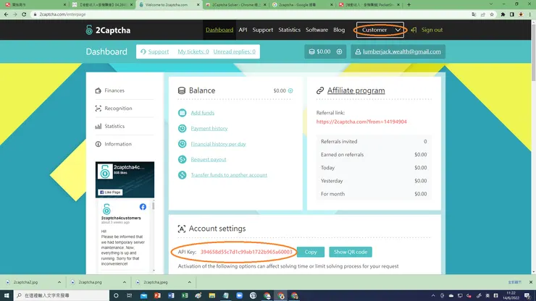Click the Payment history clock icon

click(x=183, y=129)
